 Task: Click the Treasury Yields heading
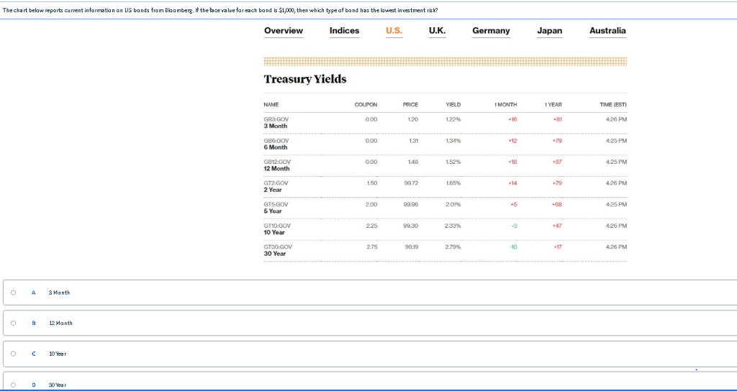coord(305,79)
